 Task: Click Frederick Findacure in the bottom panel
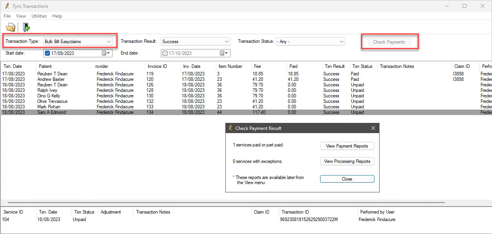pyautogui.click(x=377, y=219)
